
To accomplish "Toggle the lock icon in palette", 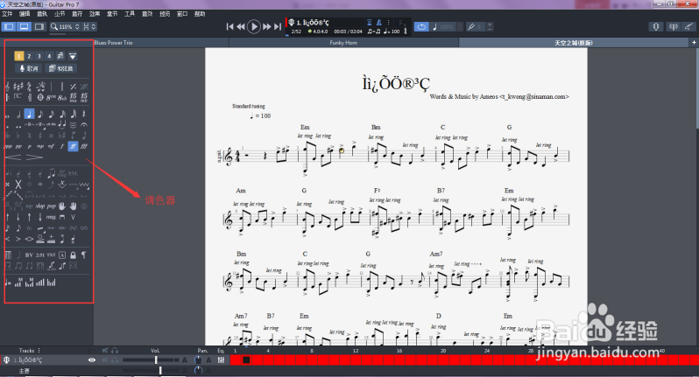I will (73, 255).
